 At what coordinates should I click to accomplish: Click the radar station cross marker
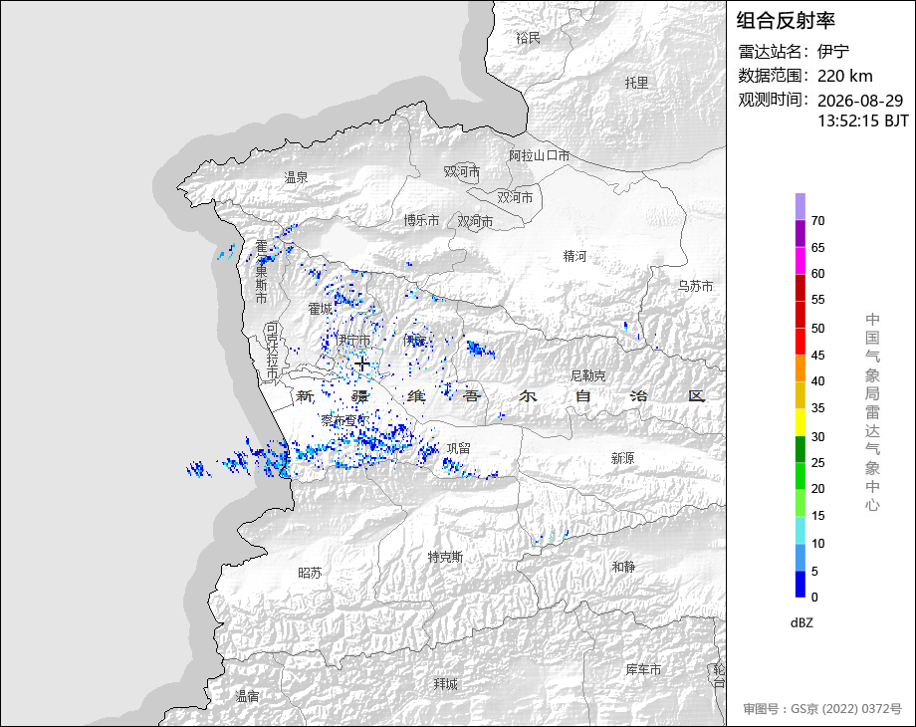point(362,364)
